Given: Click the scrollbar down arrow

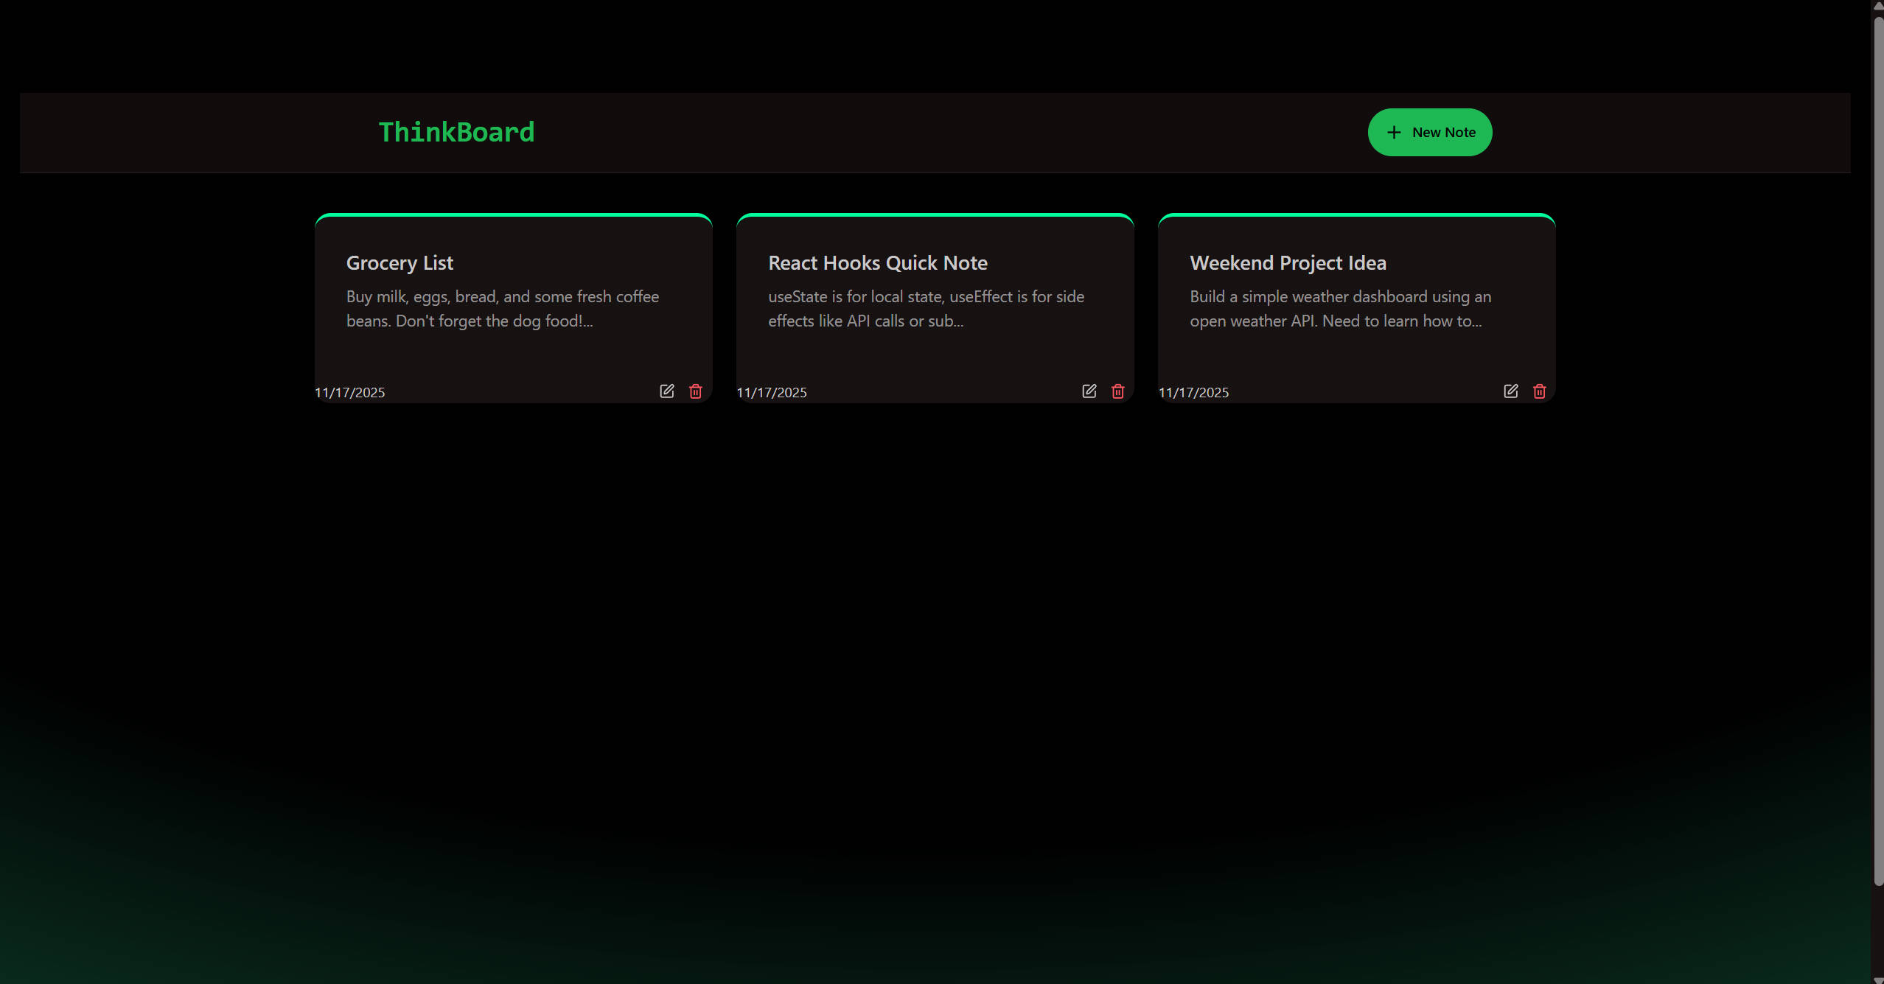Looking at the screenshot, I should pyautogui.click(x=1877, y=979).
